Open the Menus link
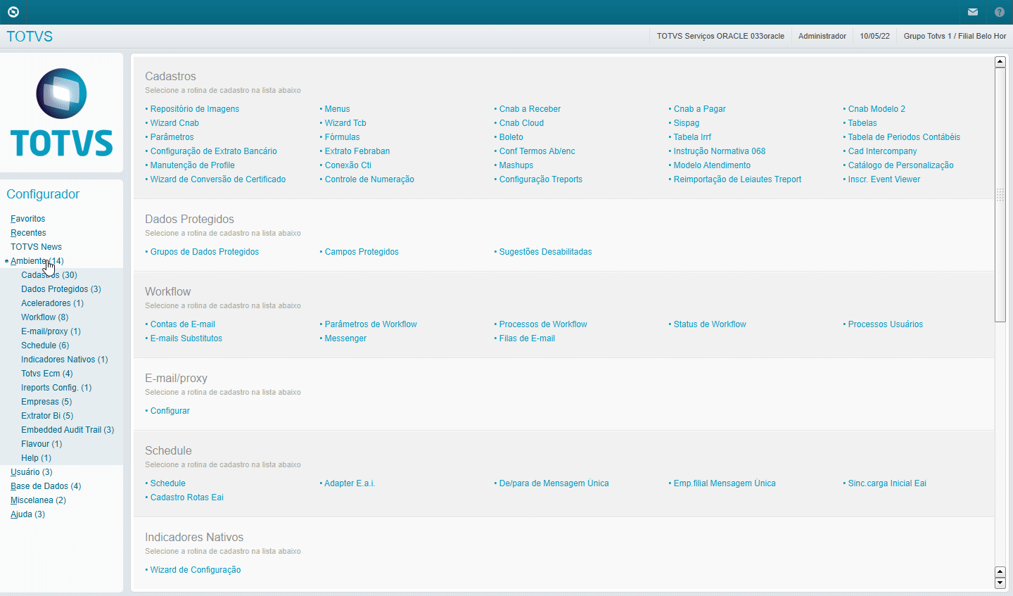Screen dimensions: 1013x596 point(337,109)
